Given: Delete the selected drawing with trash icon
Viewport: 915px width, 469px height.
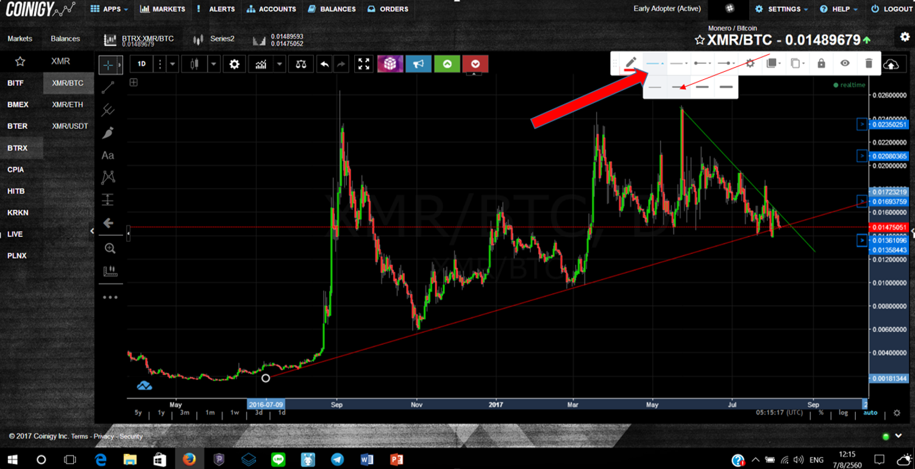Looking at the screenshot, I should coord(869,63).
